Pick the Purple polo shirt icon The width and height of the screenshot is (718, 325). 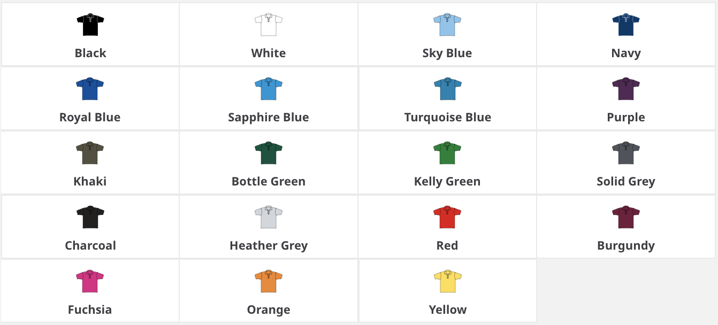pyautogui.click(x=625, y=89)
